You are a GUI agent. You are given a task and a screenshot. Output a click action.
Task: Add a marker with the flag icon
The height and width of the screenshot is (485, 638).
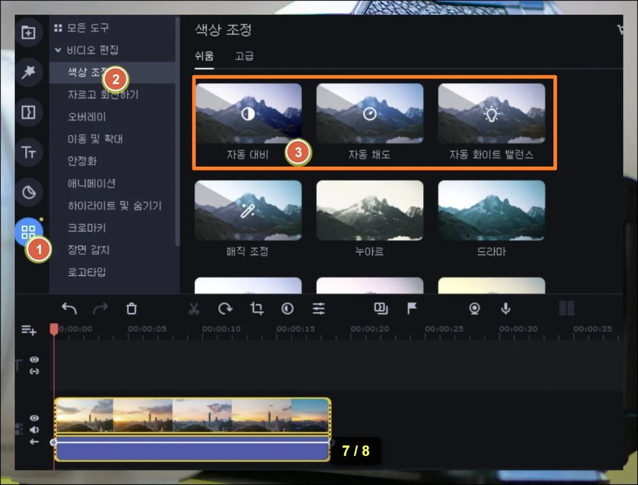point(412,309)
